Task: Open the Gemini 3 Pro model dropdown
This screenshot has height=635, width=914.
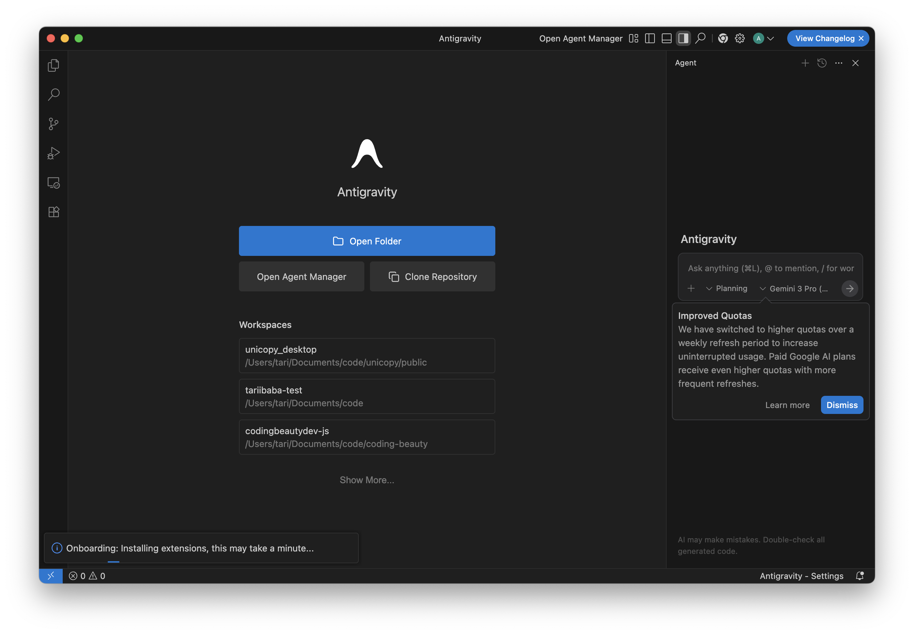Action: (x=793, y=289)
